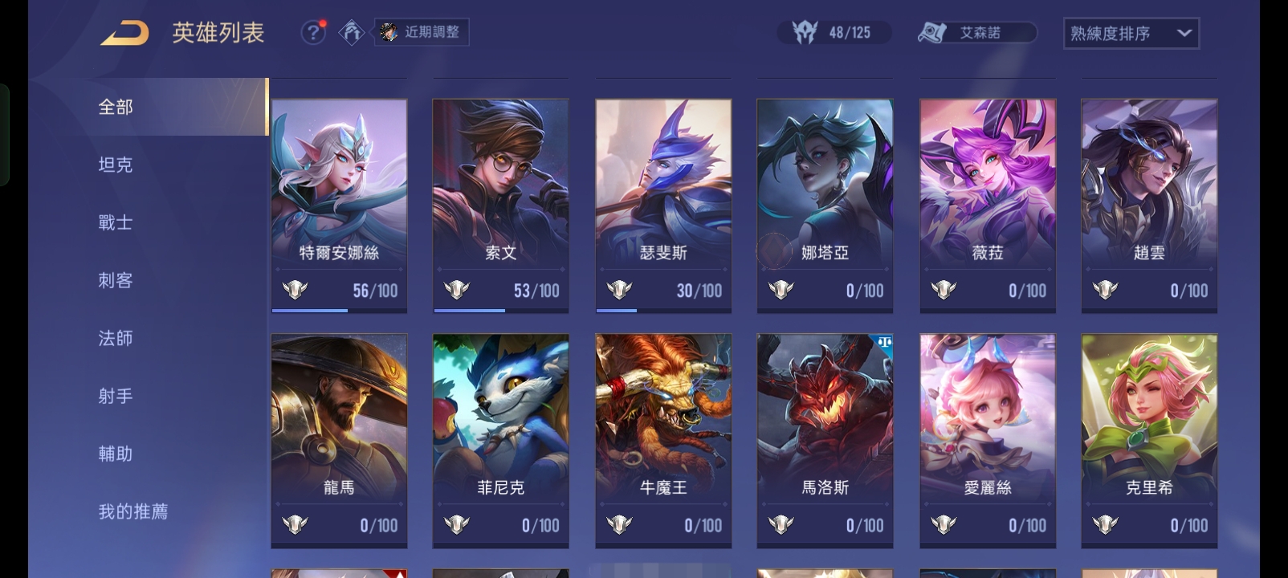Click the mastery badge under 特爾安娜絲
Image resolution: width=1288 pixels, height=578 pixels.
pyautogui.click(x=295, y=290)
